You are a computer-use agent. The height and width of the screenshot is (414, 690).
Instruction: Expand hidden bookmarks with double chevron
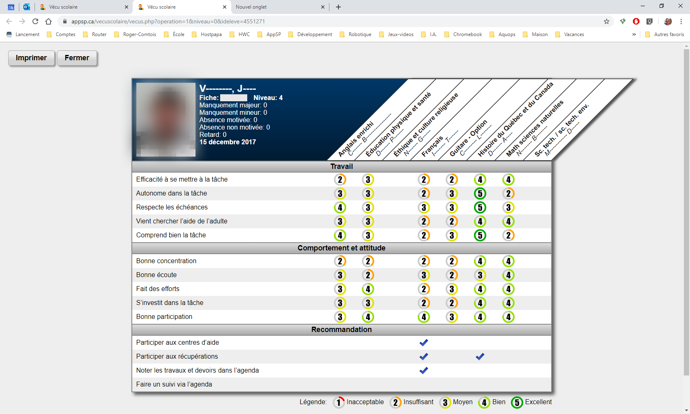pos(634,34)
